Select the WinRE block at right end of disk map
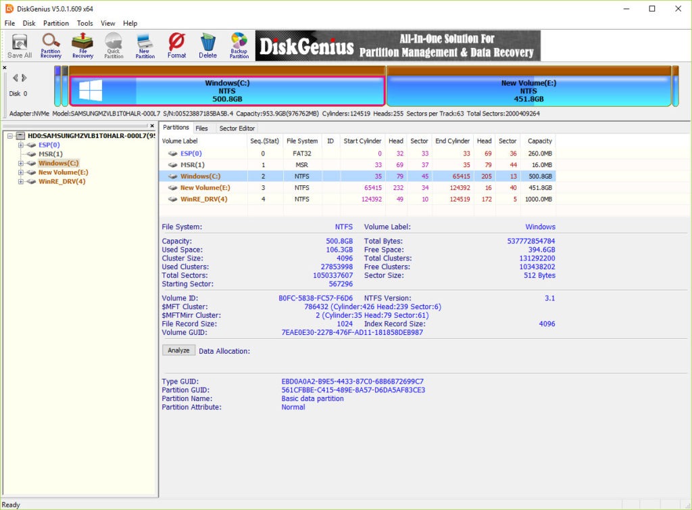This screenshot has width=692, height=510. point(675,86)
